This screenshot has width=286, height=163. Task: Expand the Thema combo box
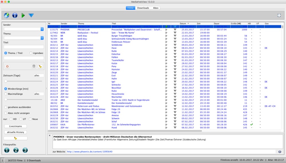(24, 38)
